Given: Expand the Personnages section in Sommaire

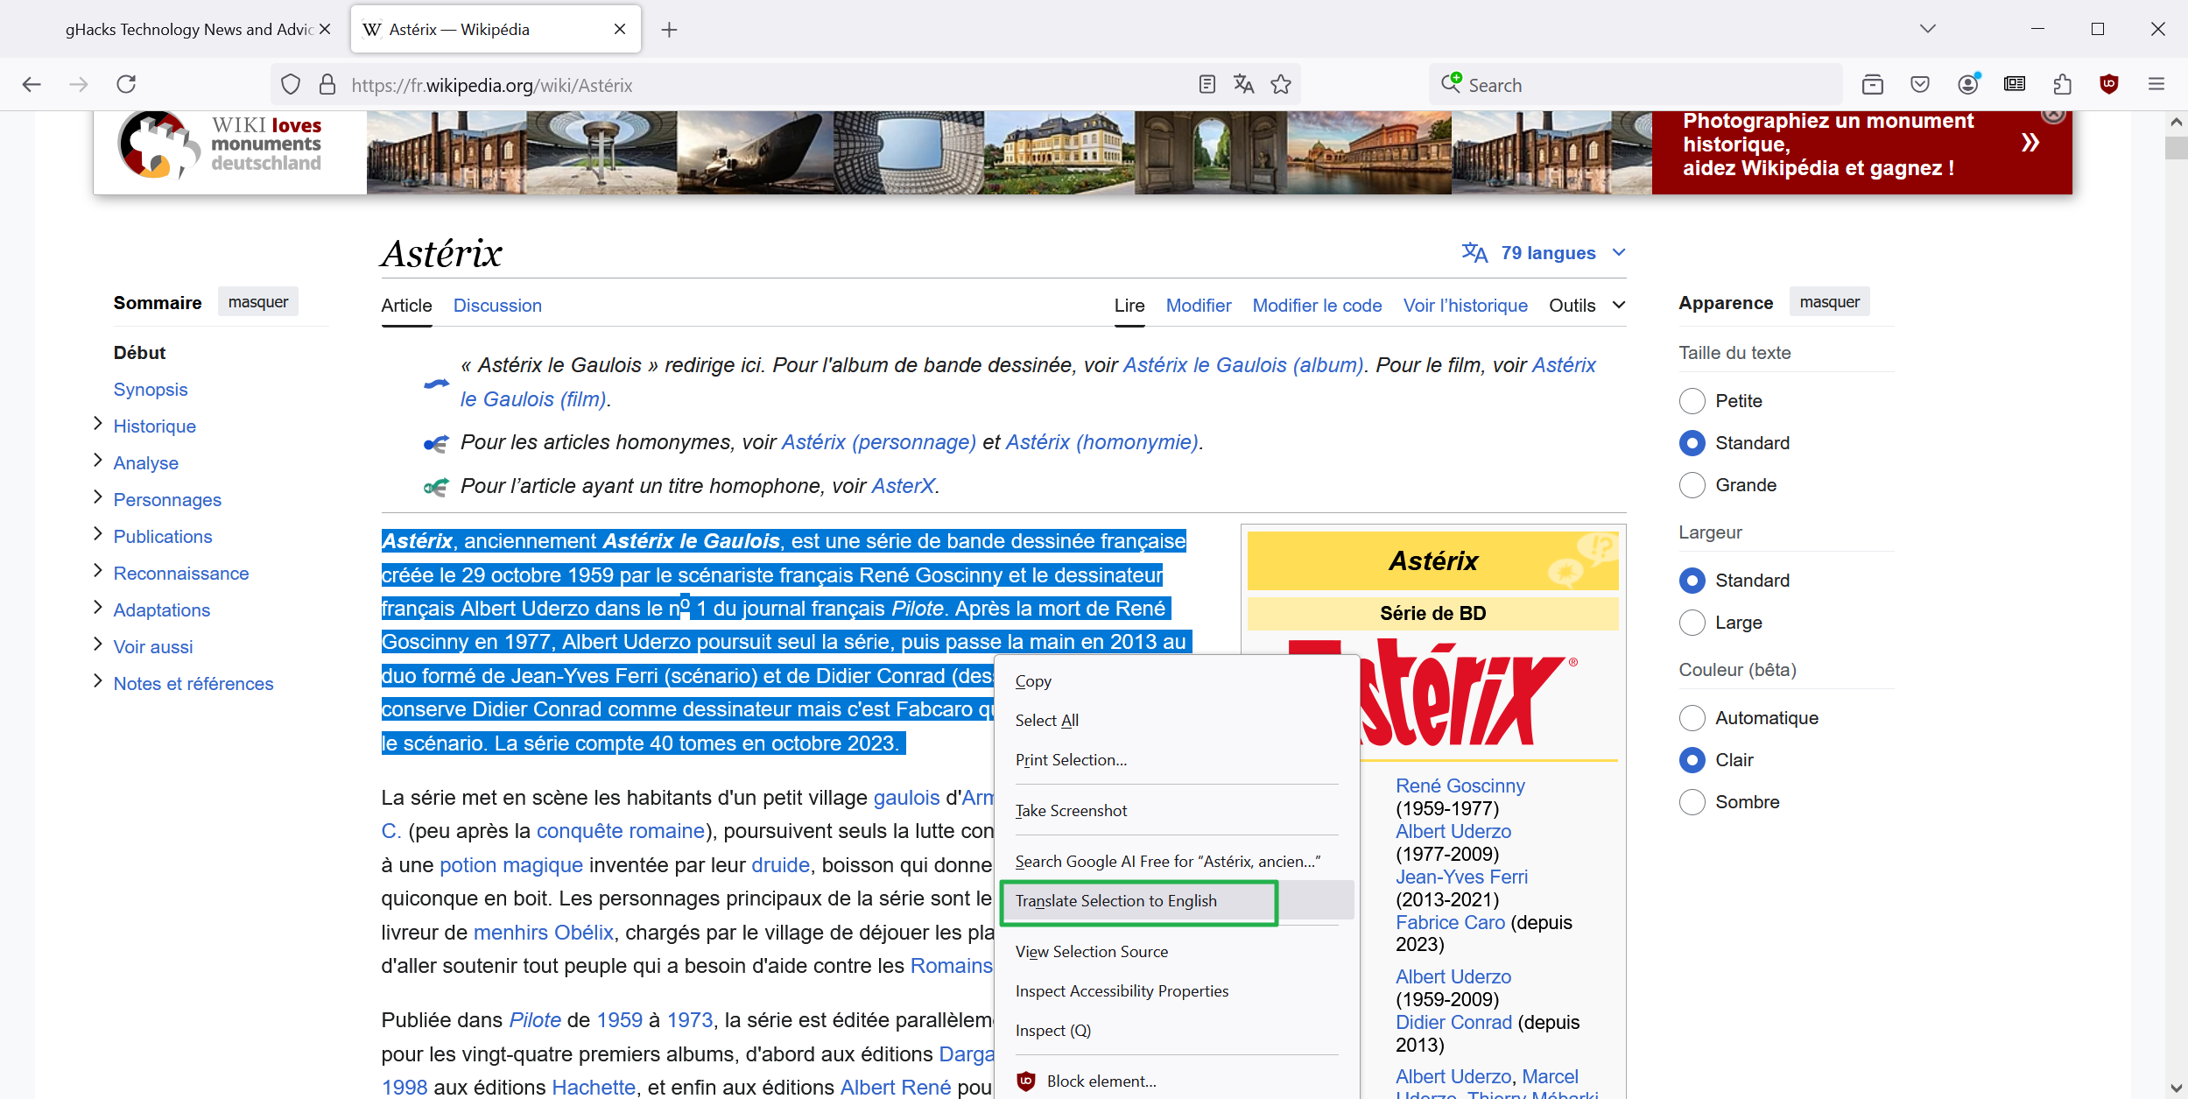Looking at the screenshot, I should pyautogui.click(x=97, y=497).
